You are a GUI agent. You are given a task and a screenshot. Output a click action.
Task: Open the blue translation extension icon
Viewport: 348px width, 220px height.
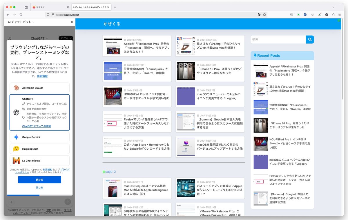pos(305,14)
